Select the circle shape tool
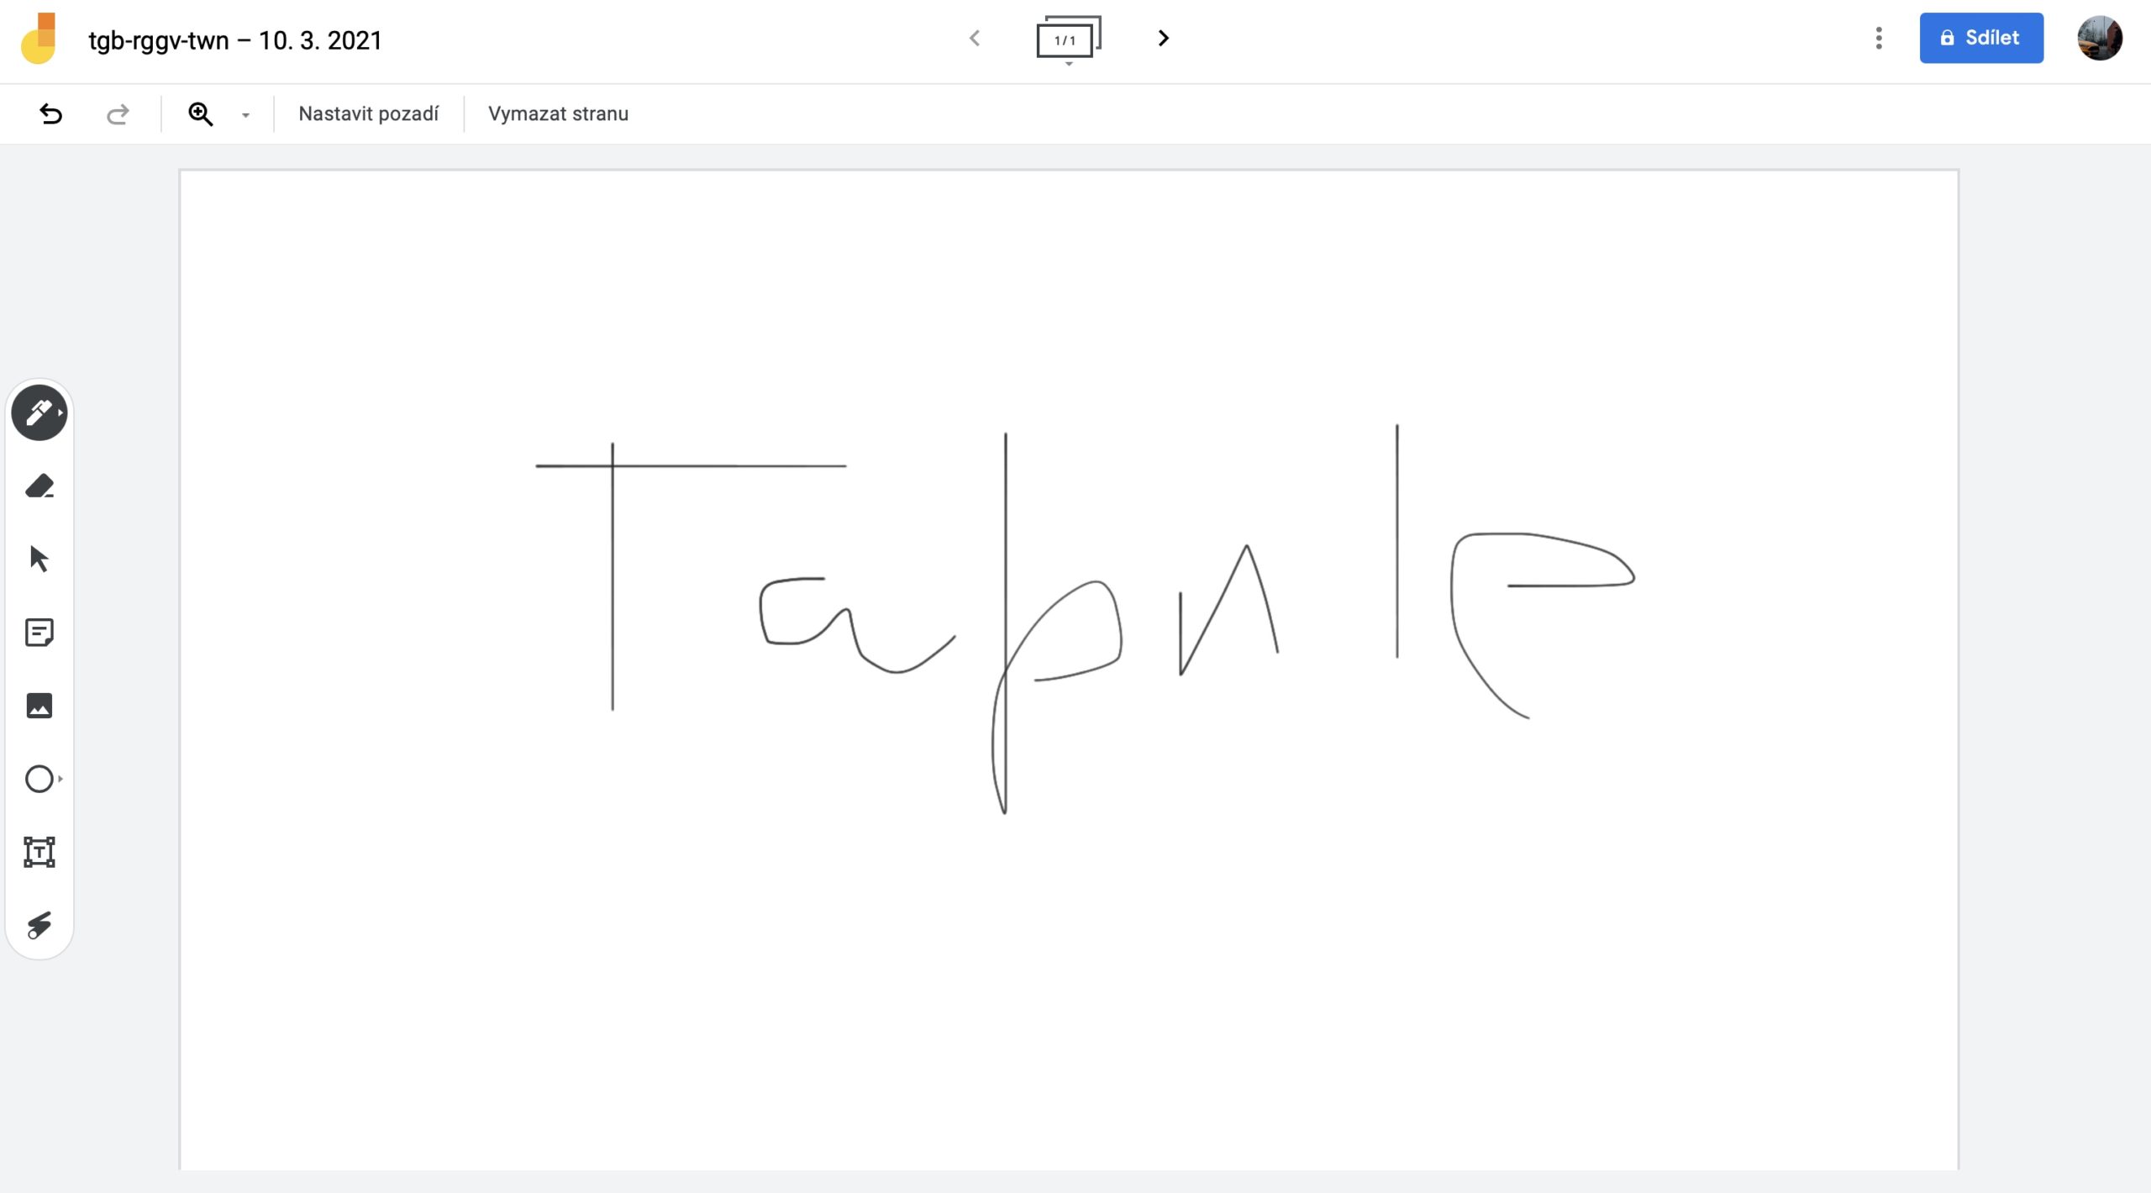The image size is (2151, 1193). pyautogui.click(x=38, y=779)
